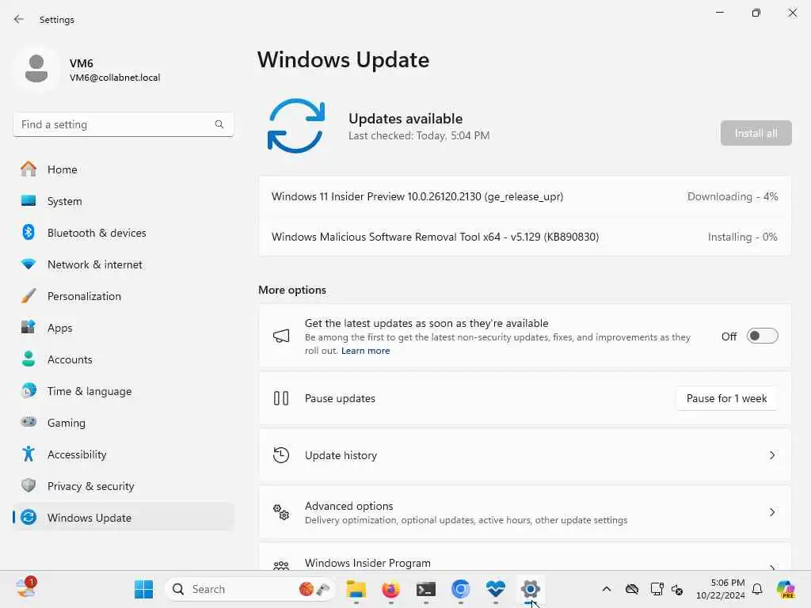Open the Home settings page
The height and width of the screenshot is (608, 811).
(123, 169)
